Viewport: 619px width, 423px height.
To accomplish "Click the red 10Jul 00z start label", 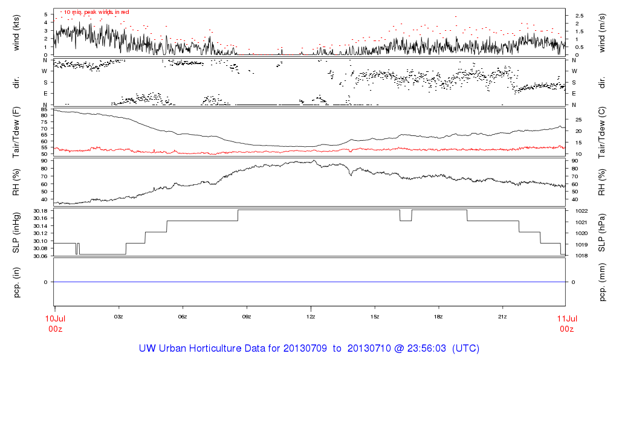I will point(55,323).
